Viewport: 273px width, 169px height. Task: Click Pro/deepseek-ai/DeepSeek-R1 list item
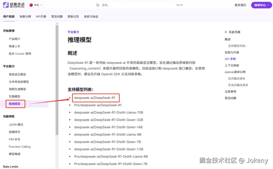click(x=98, y=105)
